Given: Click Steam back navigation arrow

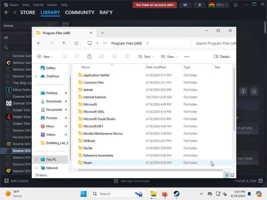Looking at the screenshot, I should coord(6,12).
